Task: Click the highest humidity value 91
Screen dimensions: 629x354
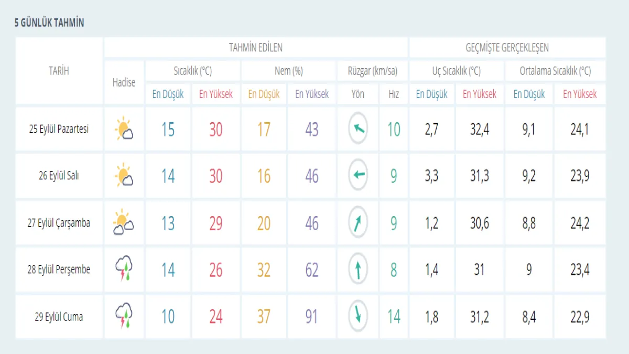Action: pyautogui.click(x=312, y=317)
